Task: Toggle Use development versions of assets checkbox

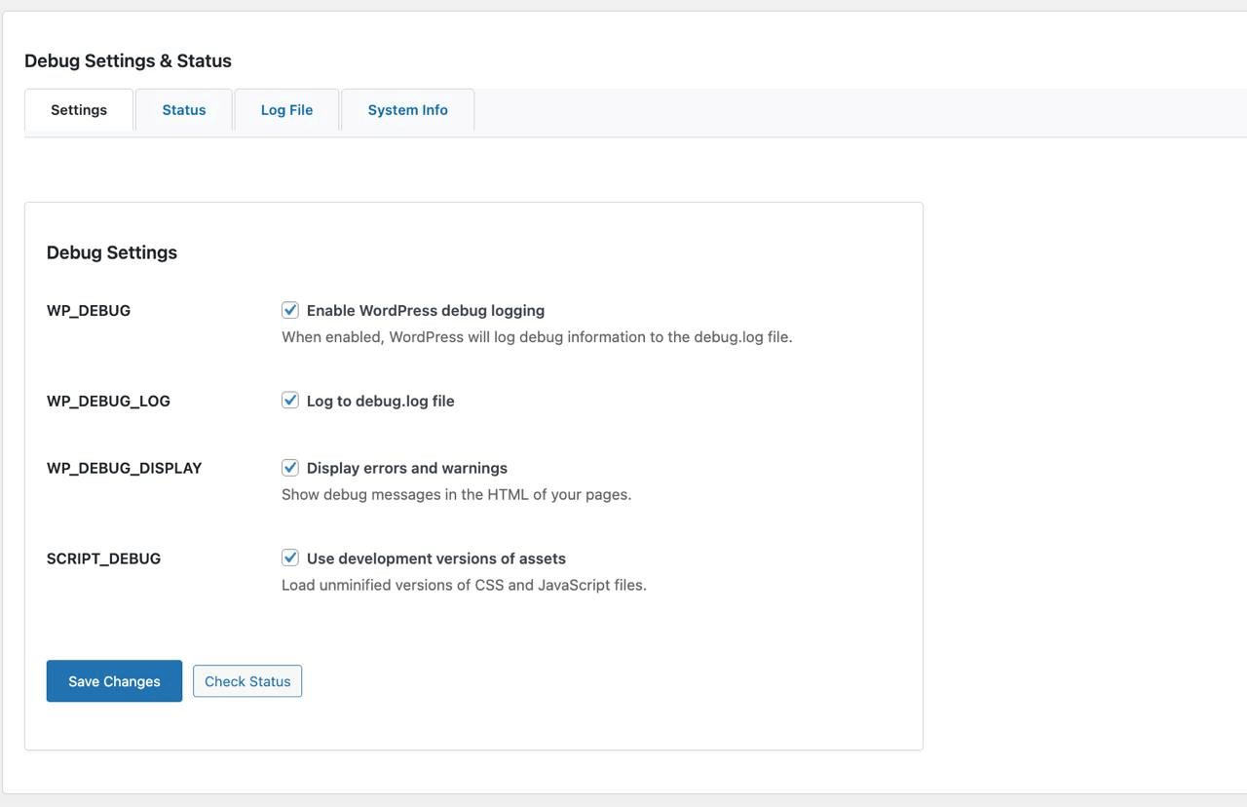Action: click(x=290, y=557)
